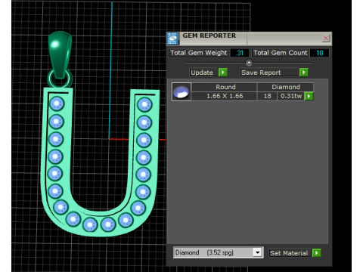This screenshot has height=272, width=363.
Task: Click green arrow beside 0.31tw
Action: (x=309, y=96)
